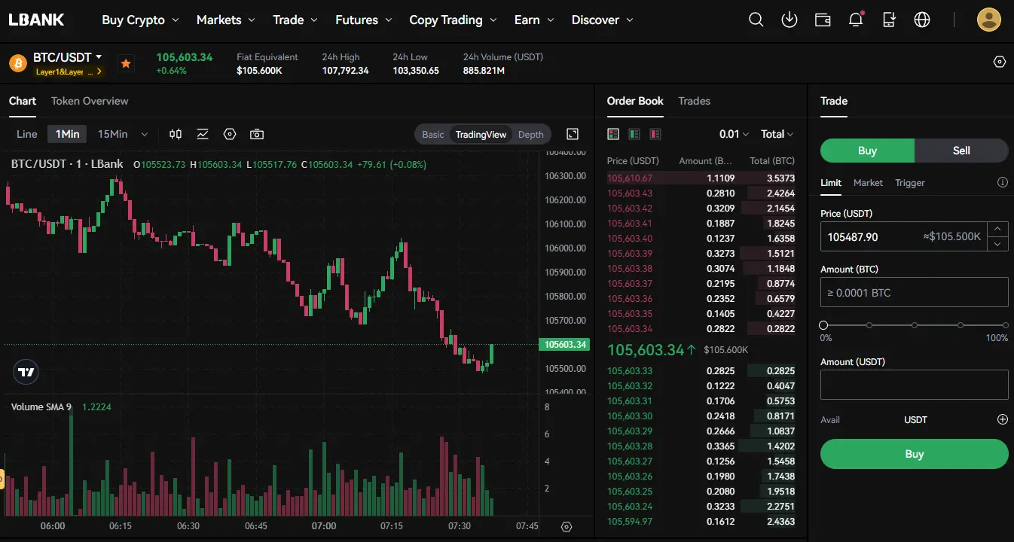Select the Line chart mode
Image resolution: width=1014 pixels, height=542 pixels.
pos(26,134)
